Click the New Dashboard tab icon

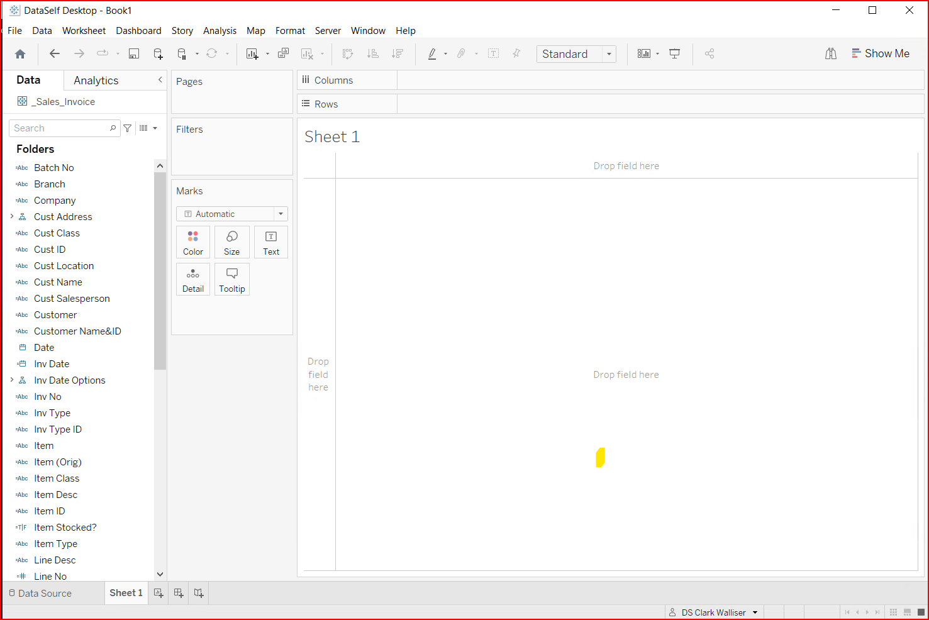point(179,593)
